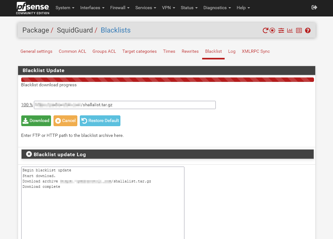Stop the SquidGuard service icon

(x=272, y=30)
